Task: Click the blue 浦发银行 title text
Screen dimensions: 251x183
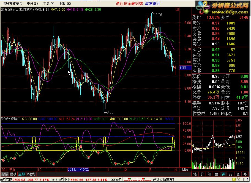Action: tap(152, 3)
